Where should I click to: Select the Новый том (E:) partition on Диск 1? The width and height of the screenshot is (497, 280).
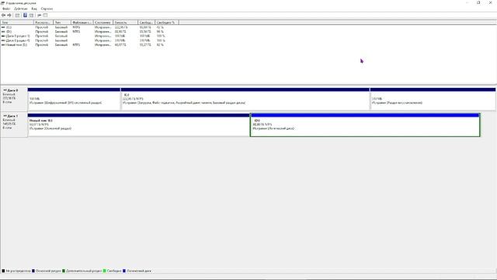coord(139,124)
